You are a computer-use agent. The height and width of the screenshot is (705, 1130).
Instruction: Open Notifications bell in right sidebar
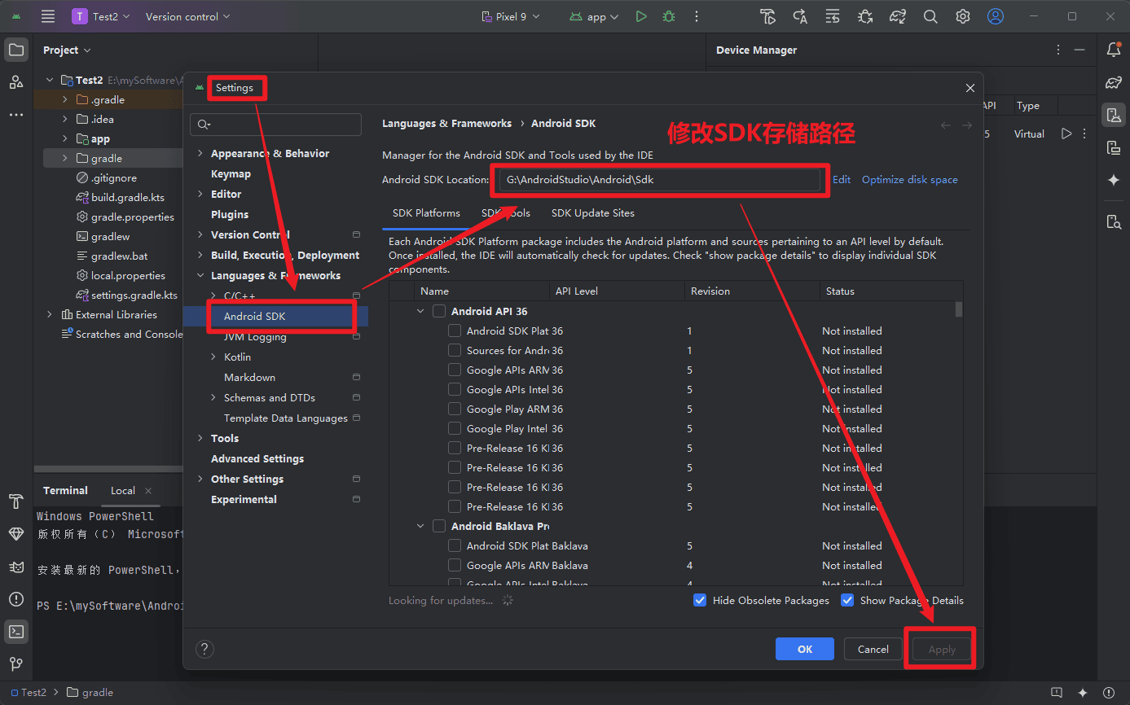1113,50
